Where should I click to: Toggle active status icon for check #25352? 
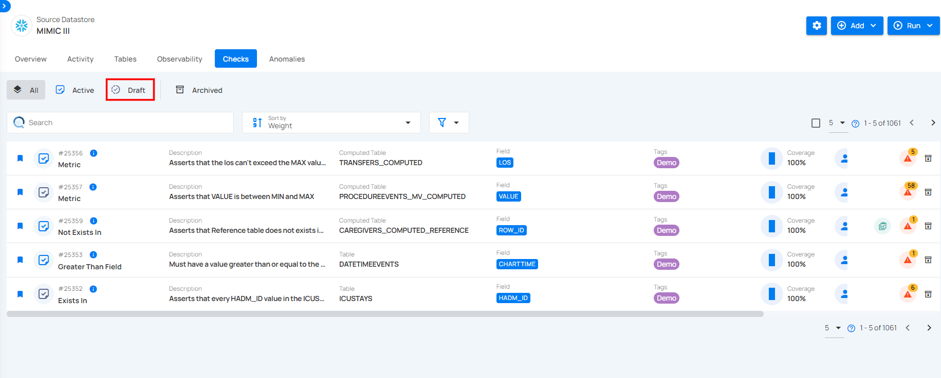[x=44, y=294]
